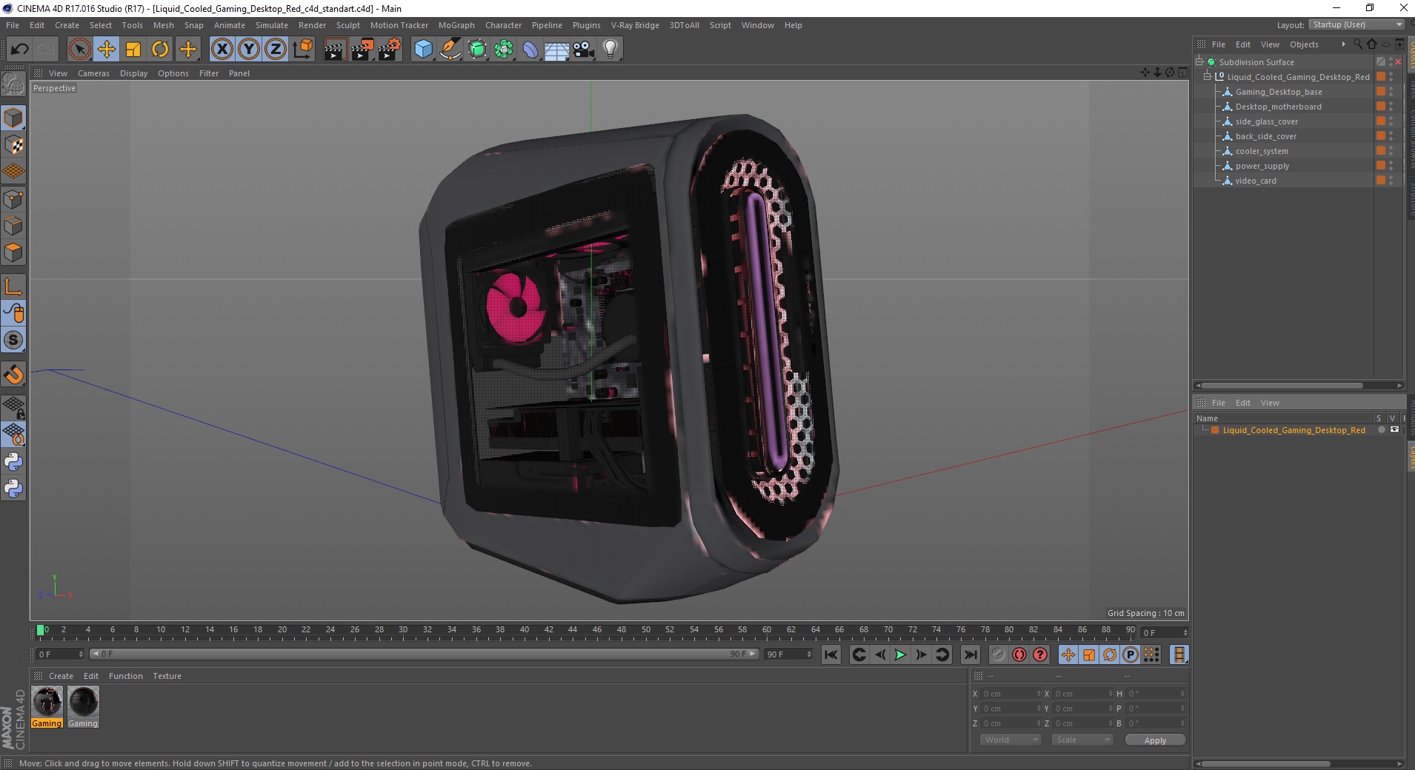Open the material manager Create menu

pyautogui.click(x=61, y=676)
